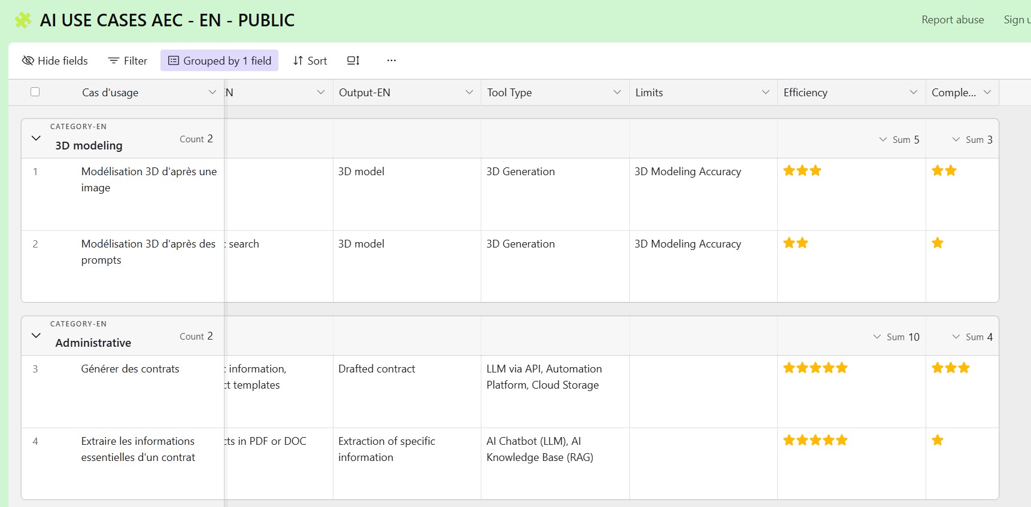This screenshot has height=507, width=1031.
Task: Open Output-EN column dropdown arrow
Action: 469,92
